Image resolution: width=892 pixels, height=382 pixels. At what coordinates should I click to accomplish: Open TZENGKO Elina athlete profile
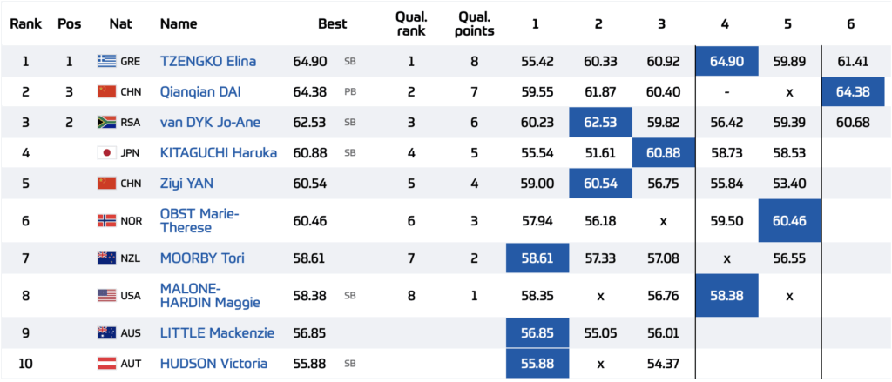(x=209, y=62)
